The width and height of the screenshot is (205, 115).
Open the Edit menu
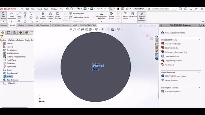point(27,9)
